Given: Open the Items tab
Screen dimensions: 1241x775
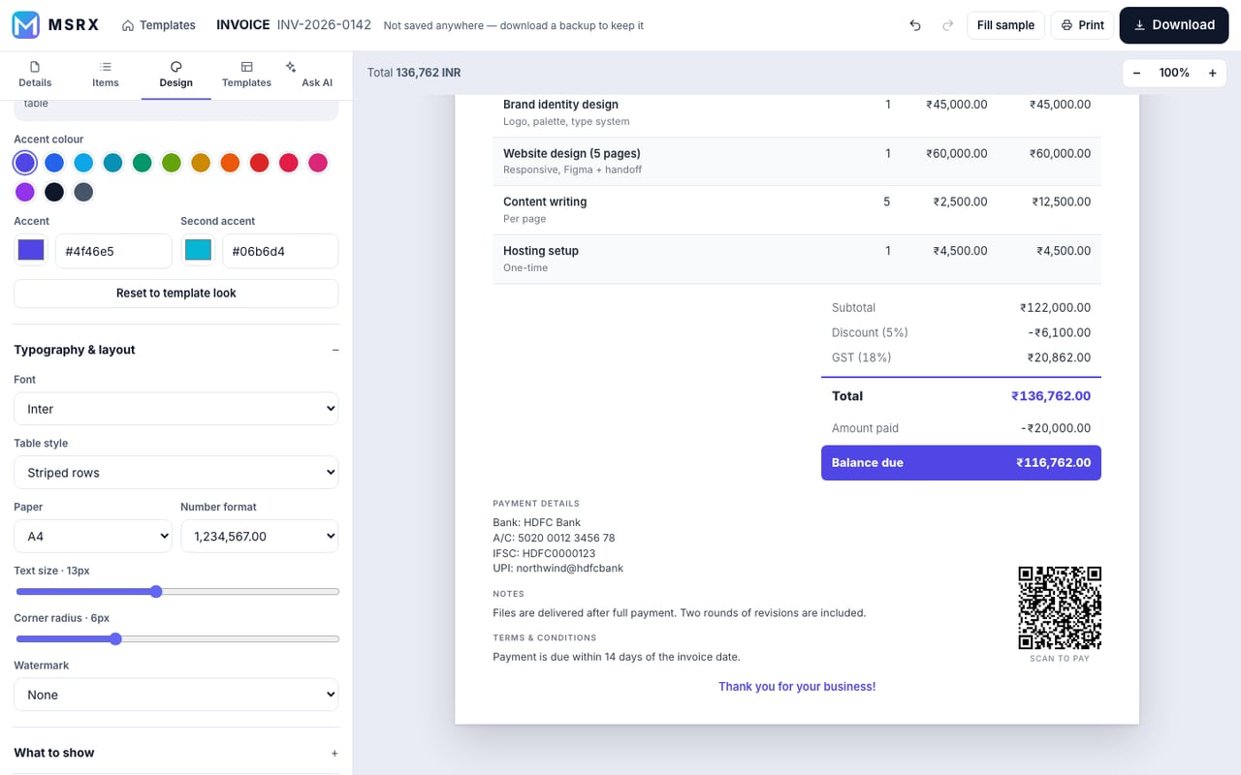Looking at the screenshot, I should coord(106,75).
